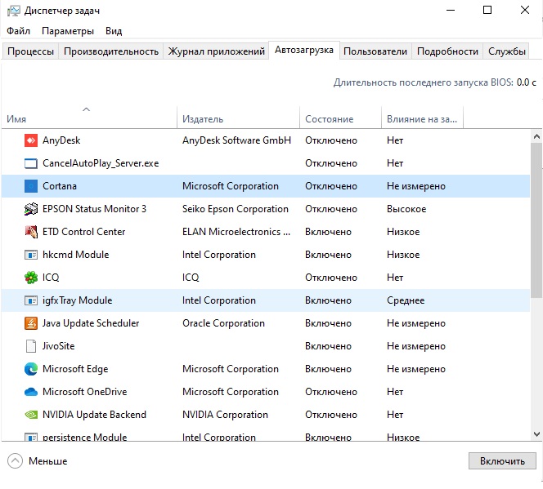Click the NVIDIA Update Backend icon
The width and height of the screenshot is (543, 489).
(x=31, y=415)
